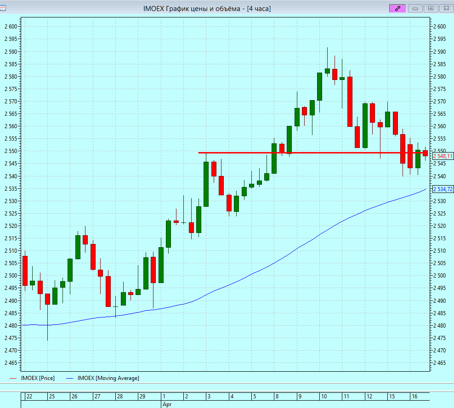Click date 1 on the time axis
The width and height of the screenshot is (454, 408).
click(x=164, y=397)
